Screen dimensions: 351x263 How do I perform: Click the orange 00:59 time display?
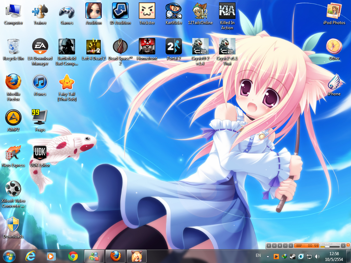[306, 246]
